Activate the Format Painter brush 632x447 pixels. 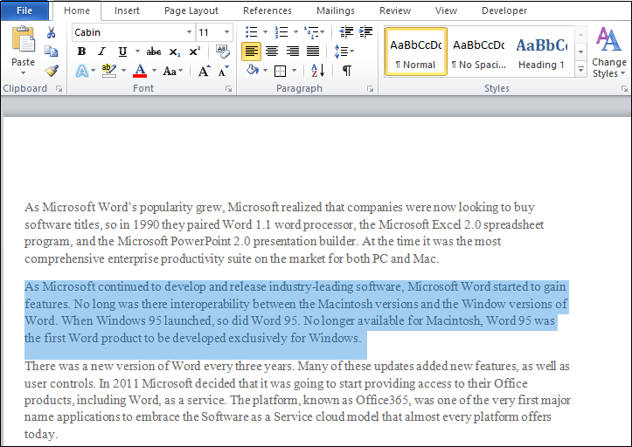pos(52,71)
